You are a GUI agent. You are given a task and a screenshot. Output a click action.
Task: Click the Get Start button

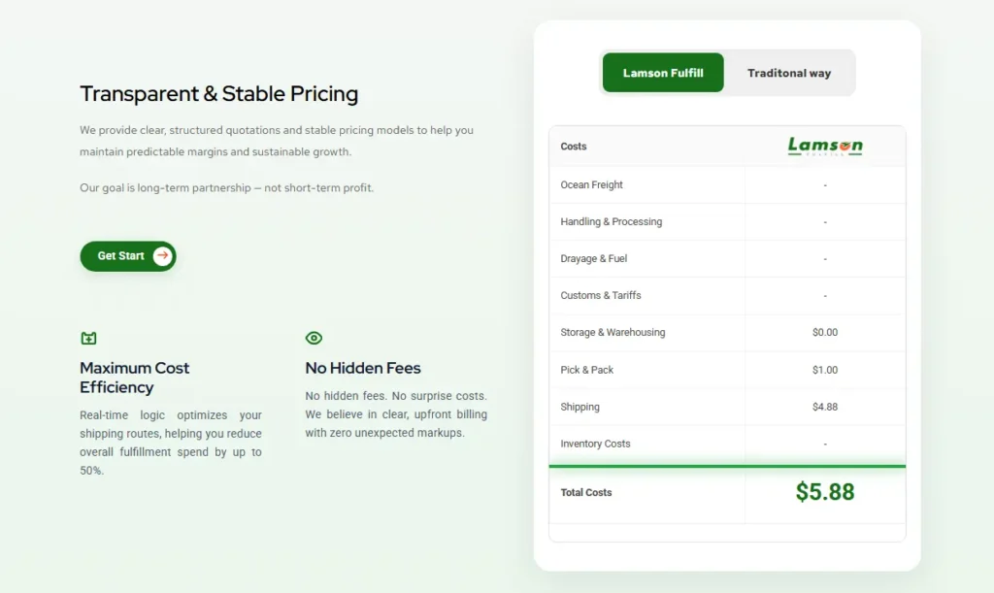[127, 256]
